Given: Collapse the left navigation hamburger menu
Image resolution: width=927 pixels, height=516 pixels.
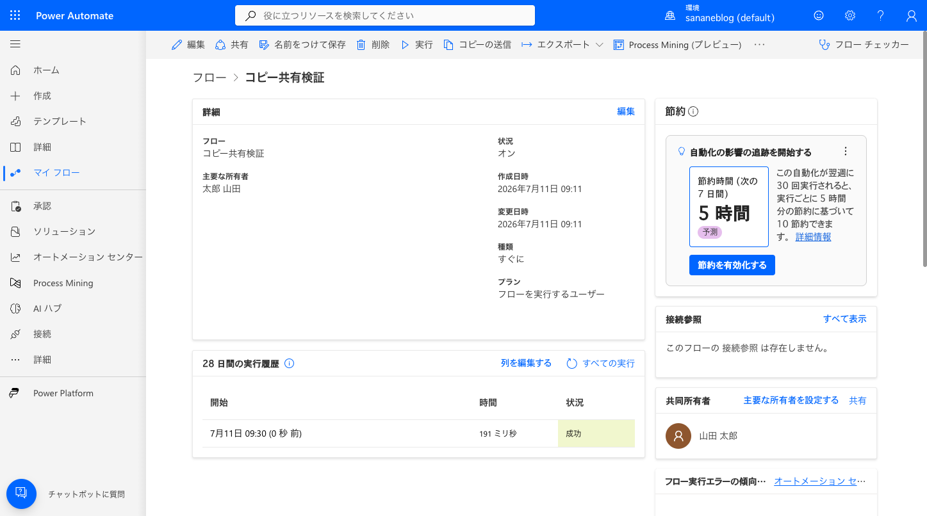Looking at the screenshot, I should click(x=15, y=44).
